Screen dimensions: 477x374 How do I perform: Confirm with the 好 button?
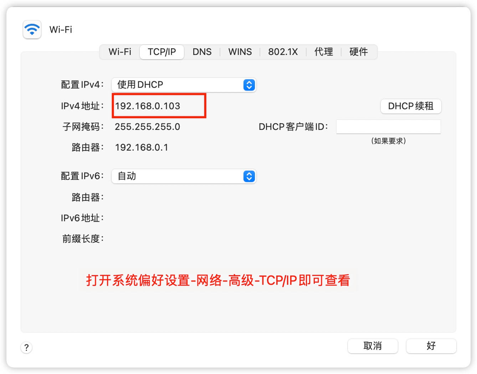coord(431,346)
